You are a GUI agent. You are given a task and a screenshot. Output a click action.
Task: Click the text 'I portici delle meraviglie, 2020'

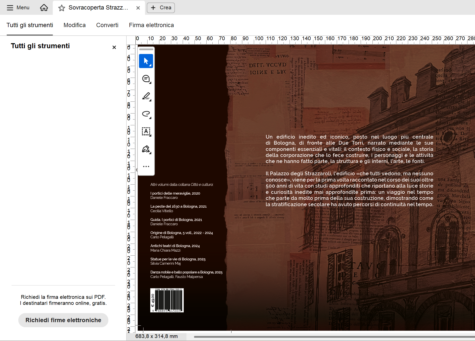(175, 193)
